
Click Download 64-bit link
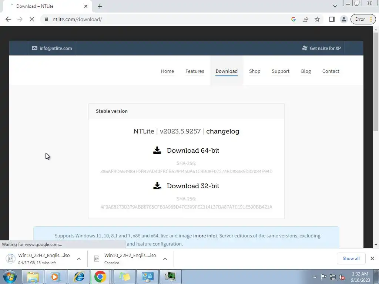point(193,151)
